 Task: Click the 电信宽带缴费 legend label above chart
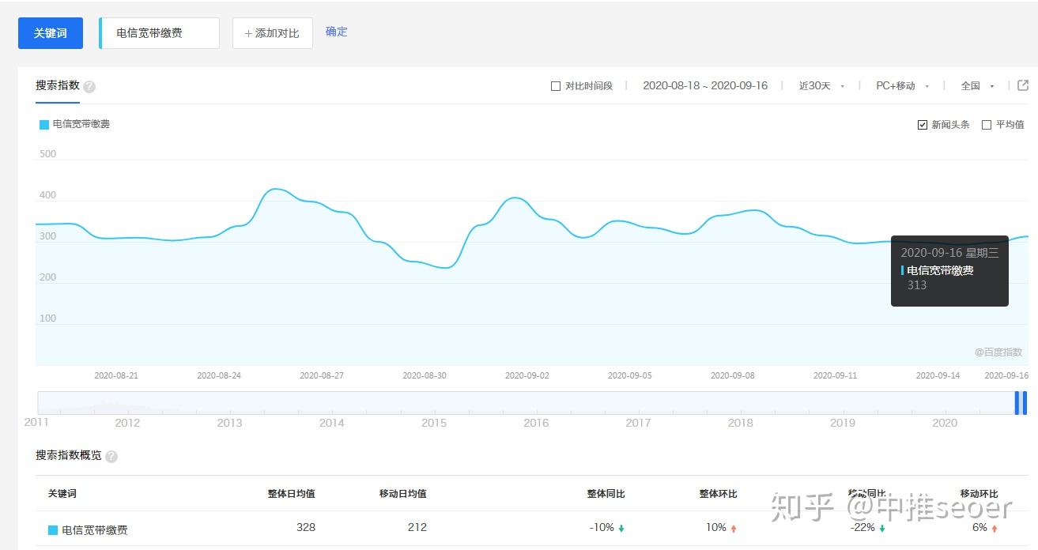(81, 124)
